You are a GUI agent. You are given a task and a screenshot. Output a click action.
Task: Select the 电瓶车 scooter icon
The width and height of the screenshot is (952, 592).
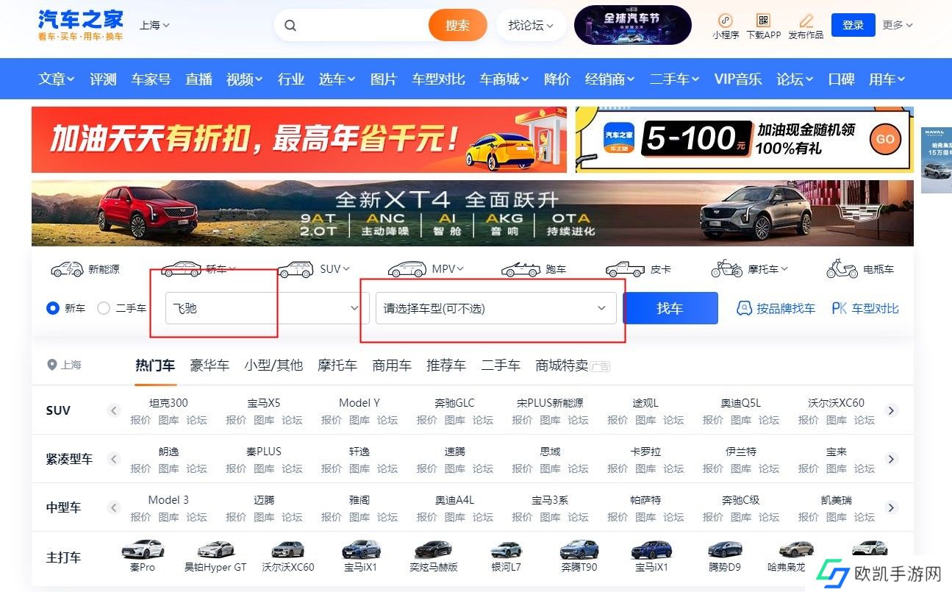point(842,268)
